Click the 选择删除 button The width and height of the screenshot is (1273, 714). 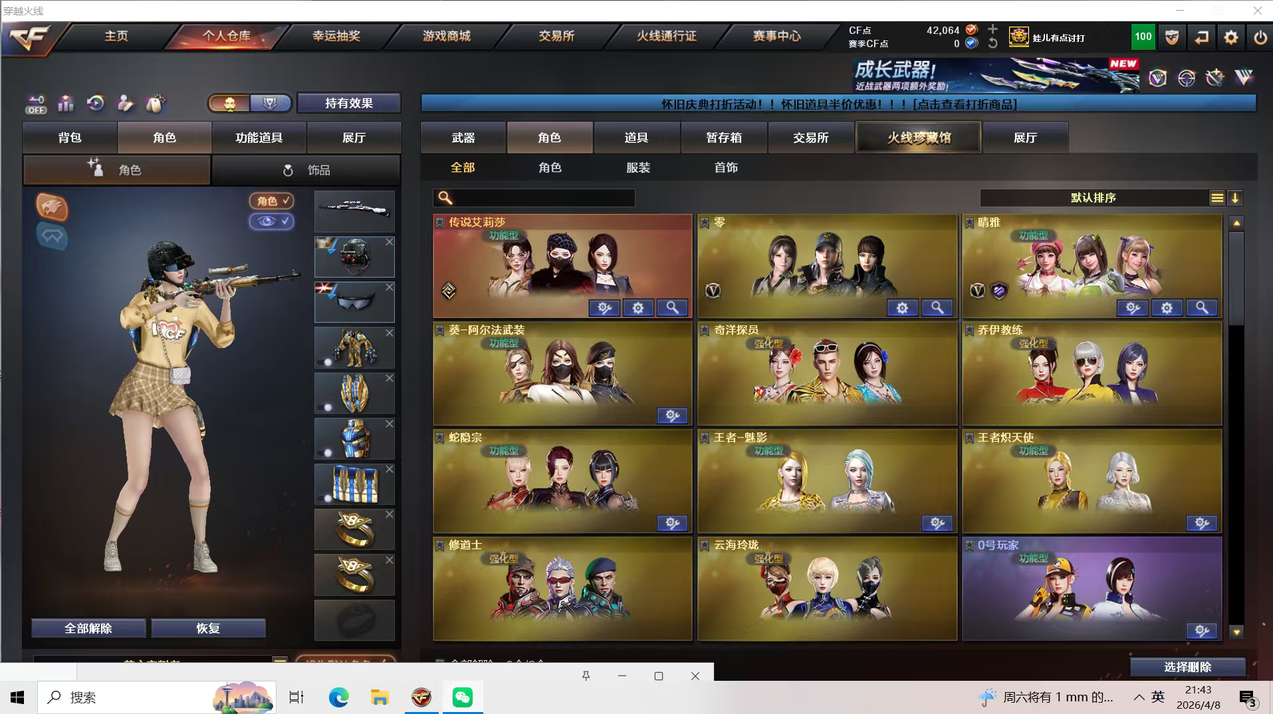point(1188,667)
